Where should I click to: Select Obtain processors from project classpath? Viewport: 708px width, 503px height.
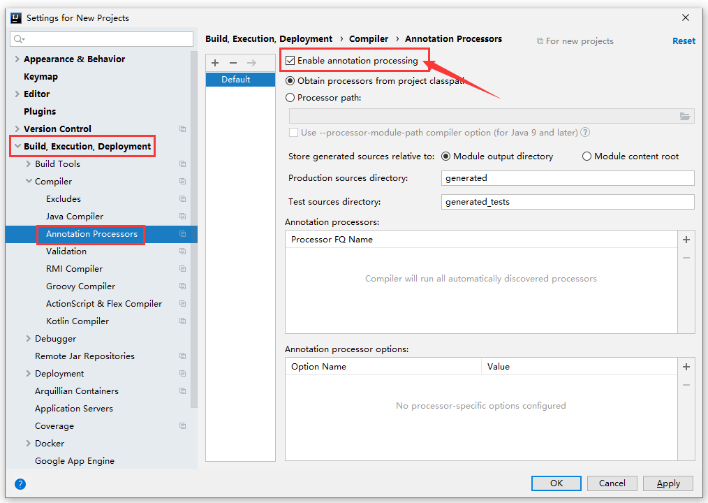coord(290,81)
